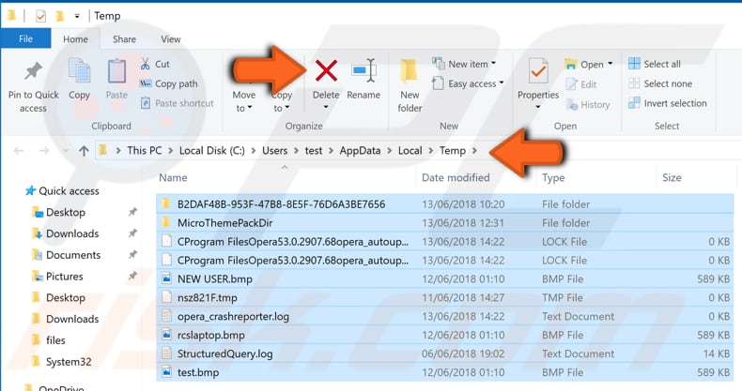
Task: Click the Select all ribbon item
Action: tap(655, 64)
